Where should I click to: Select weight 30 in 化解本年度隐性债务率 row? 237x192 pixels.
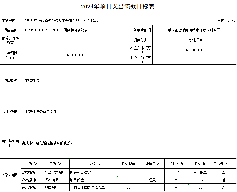click(129, 187)
